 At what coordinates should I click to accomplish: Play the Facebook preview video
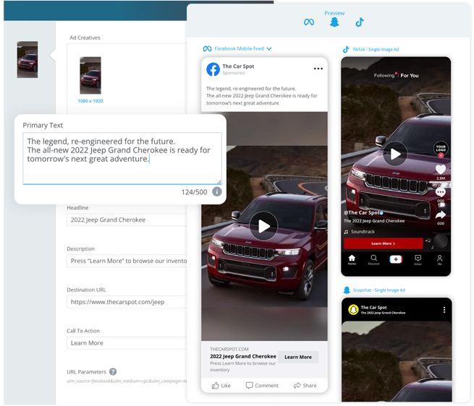click(x=263, y=226)
